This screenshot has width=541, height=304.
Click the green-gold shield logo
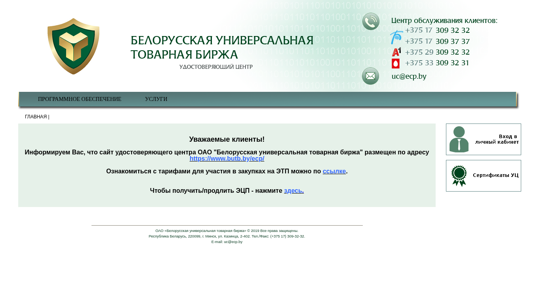pos(73,46)
